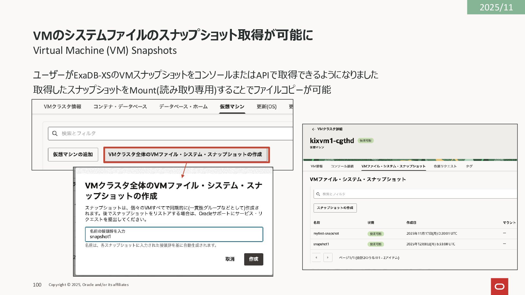The image size is (525, 295).
Task: Click the back arrow beside VMクラスタ詳細
Action: [x=313, y=129]
